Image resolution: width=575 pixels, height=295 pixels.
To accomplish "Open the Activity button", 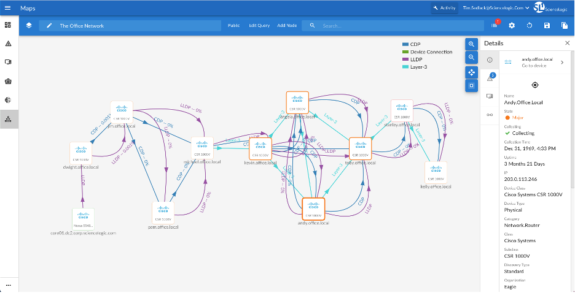I will (x=444, y=8).
